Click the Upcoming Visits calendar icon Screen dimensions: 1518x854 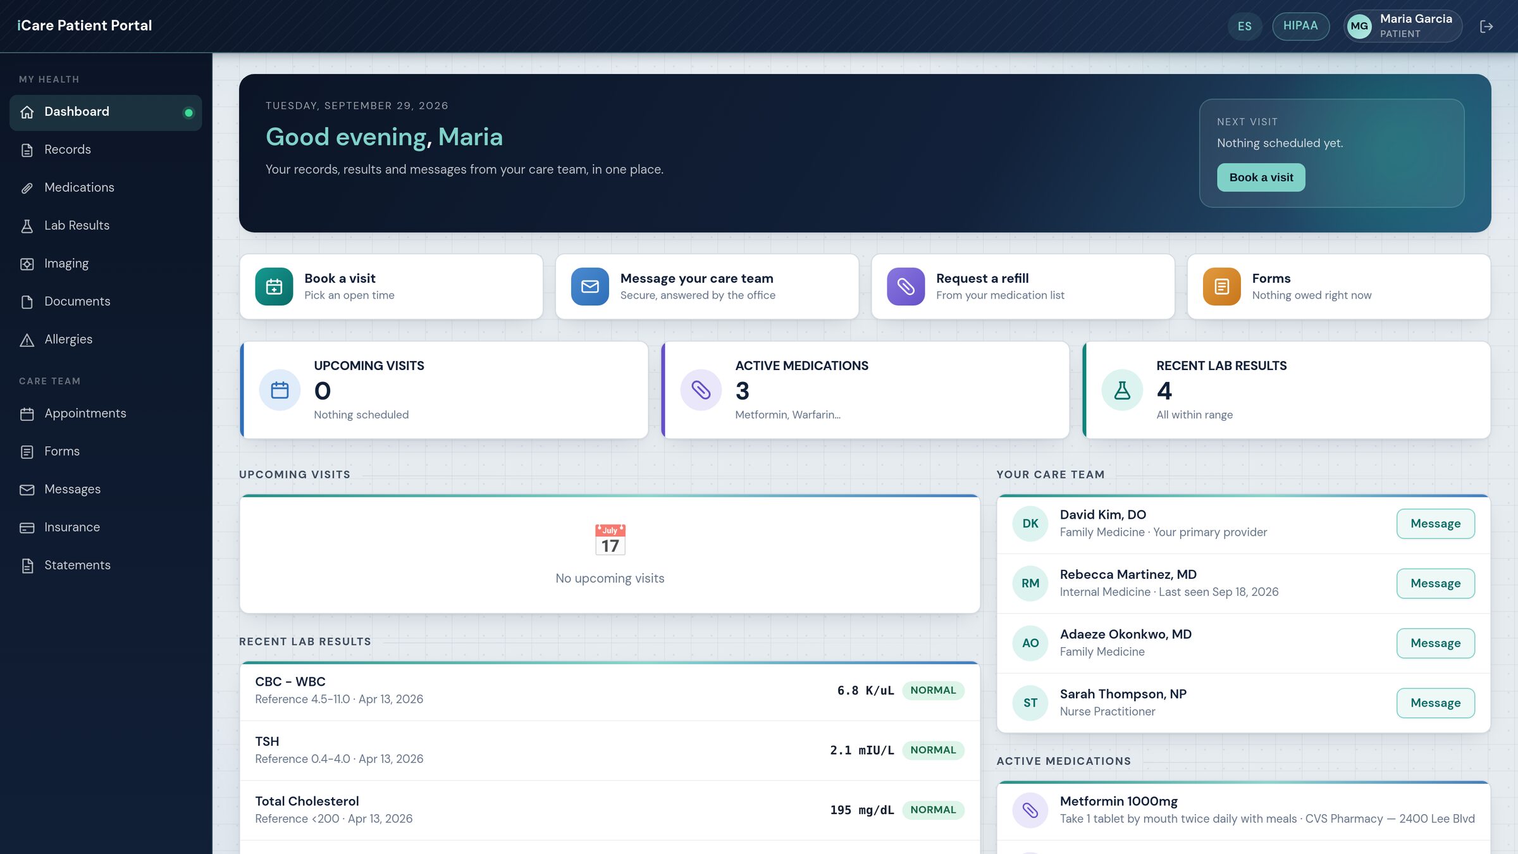pyautogui.click(x=280, y=390)
